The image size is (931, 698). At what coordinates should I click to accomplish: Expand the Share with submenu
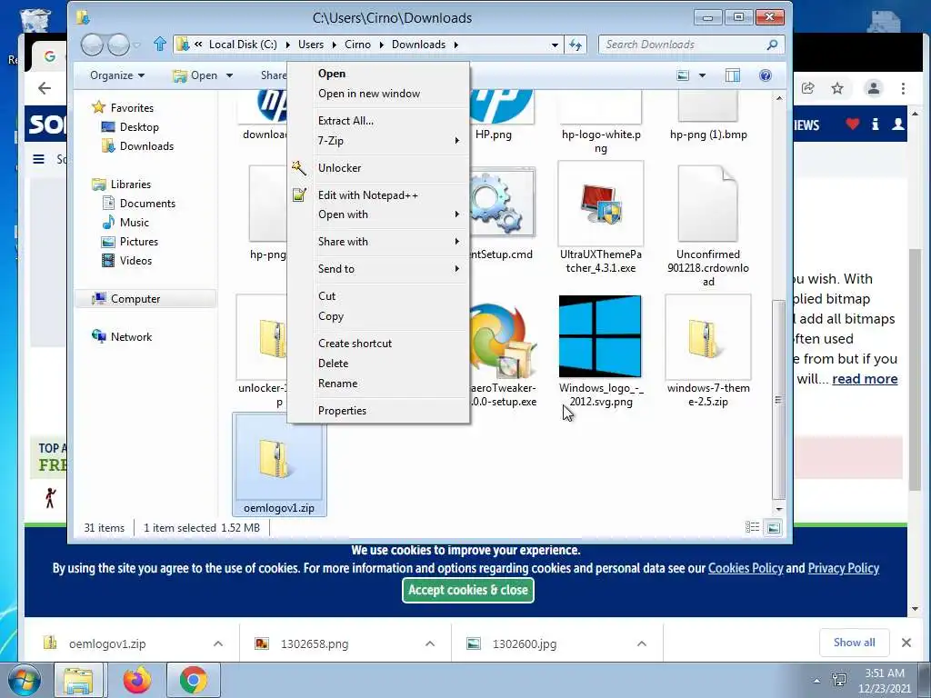pyautogui.click(x=378, y=242)
